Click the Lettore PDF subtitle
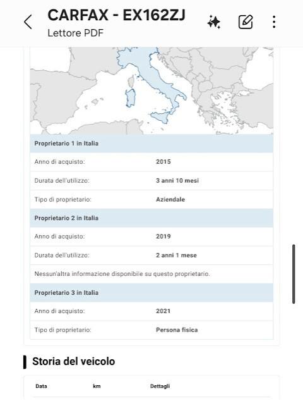The image size is (303, 408). pyautogui.click(x=76, y=33)
